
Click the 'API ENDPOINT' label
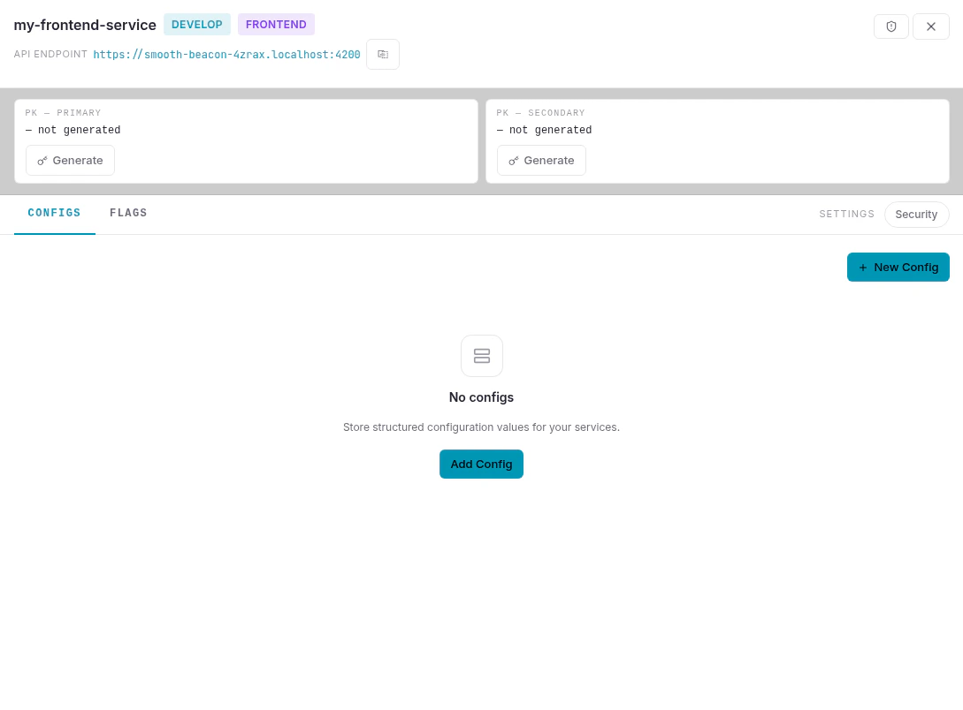pos(50,54)
